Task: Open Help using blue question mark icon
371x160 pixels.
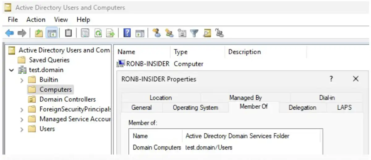Action: (x=127, y=33)
